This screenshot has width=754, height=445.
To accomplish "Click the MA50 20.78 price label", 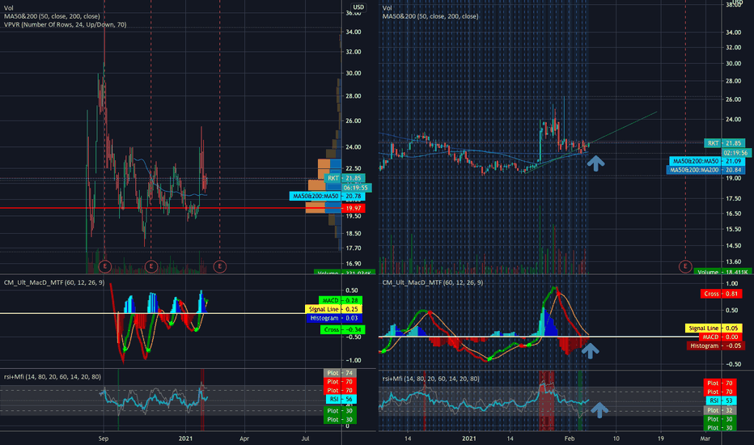I will [327, 197].
